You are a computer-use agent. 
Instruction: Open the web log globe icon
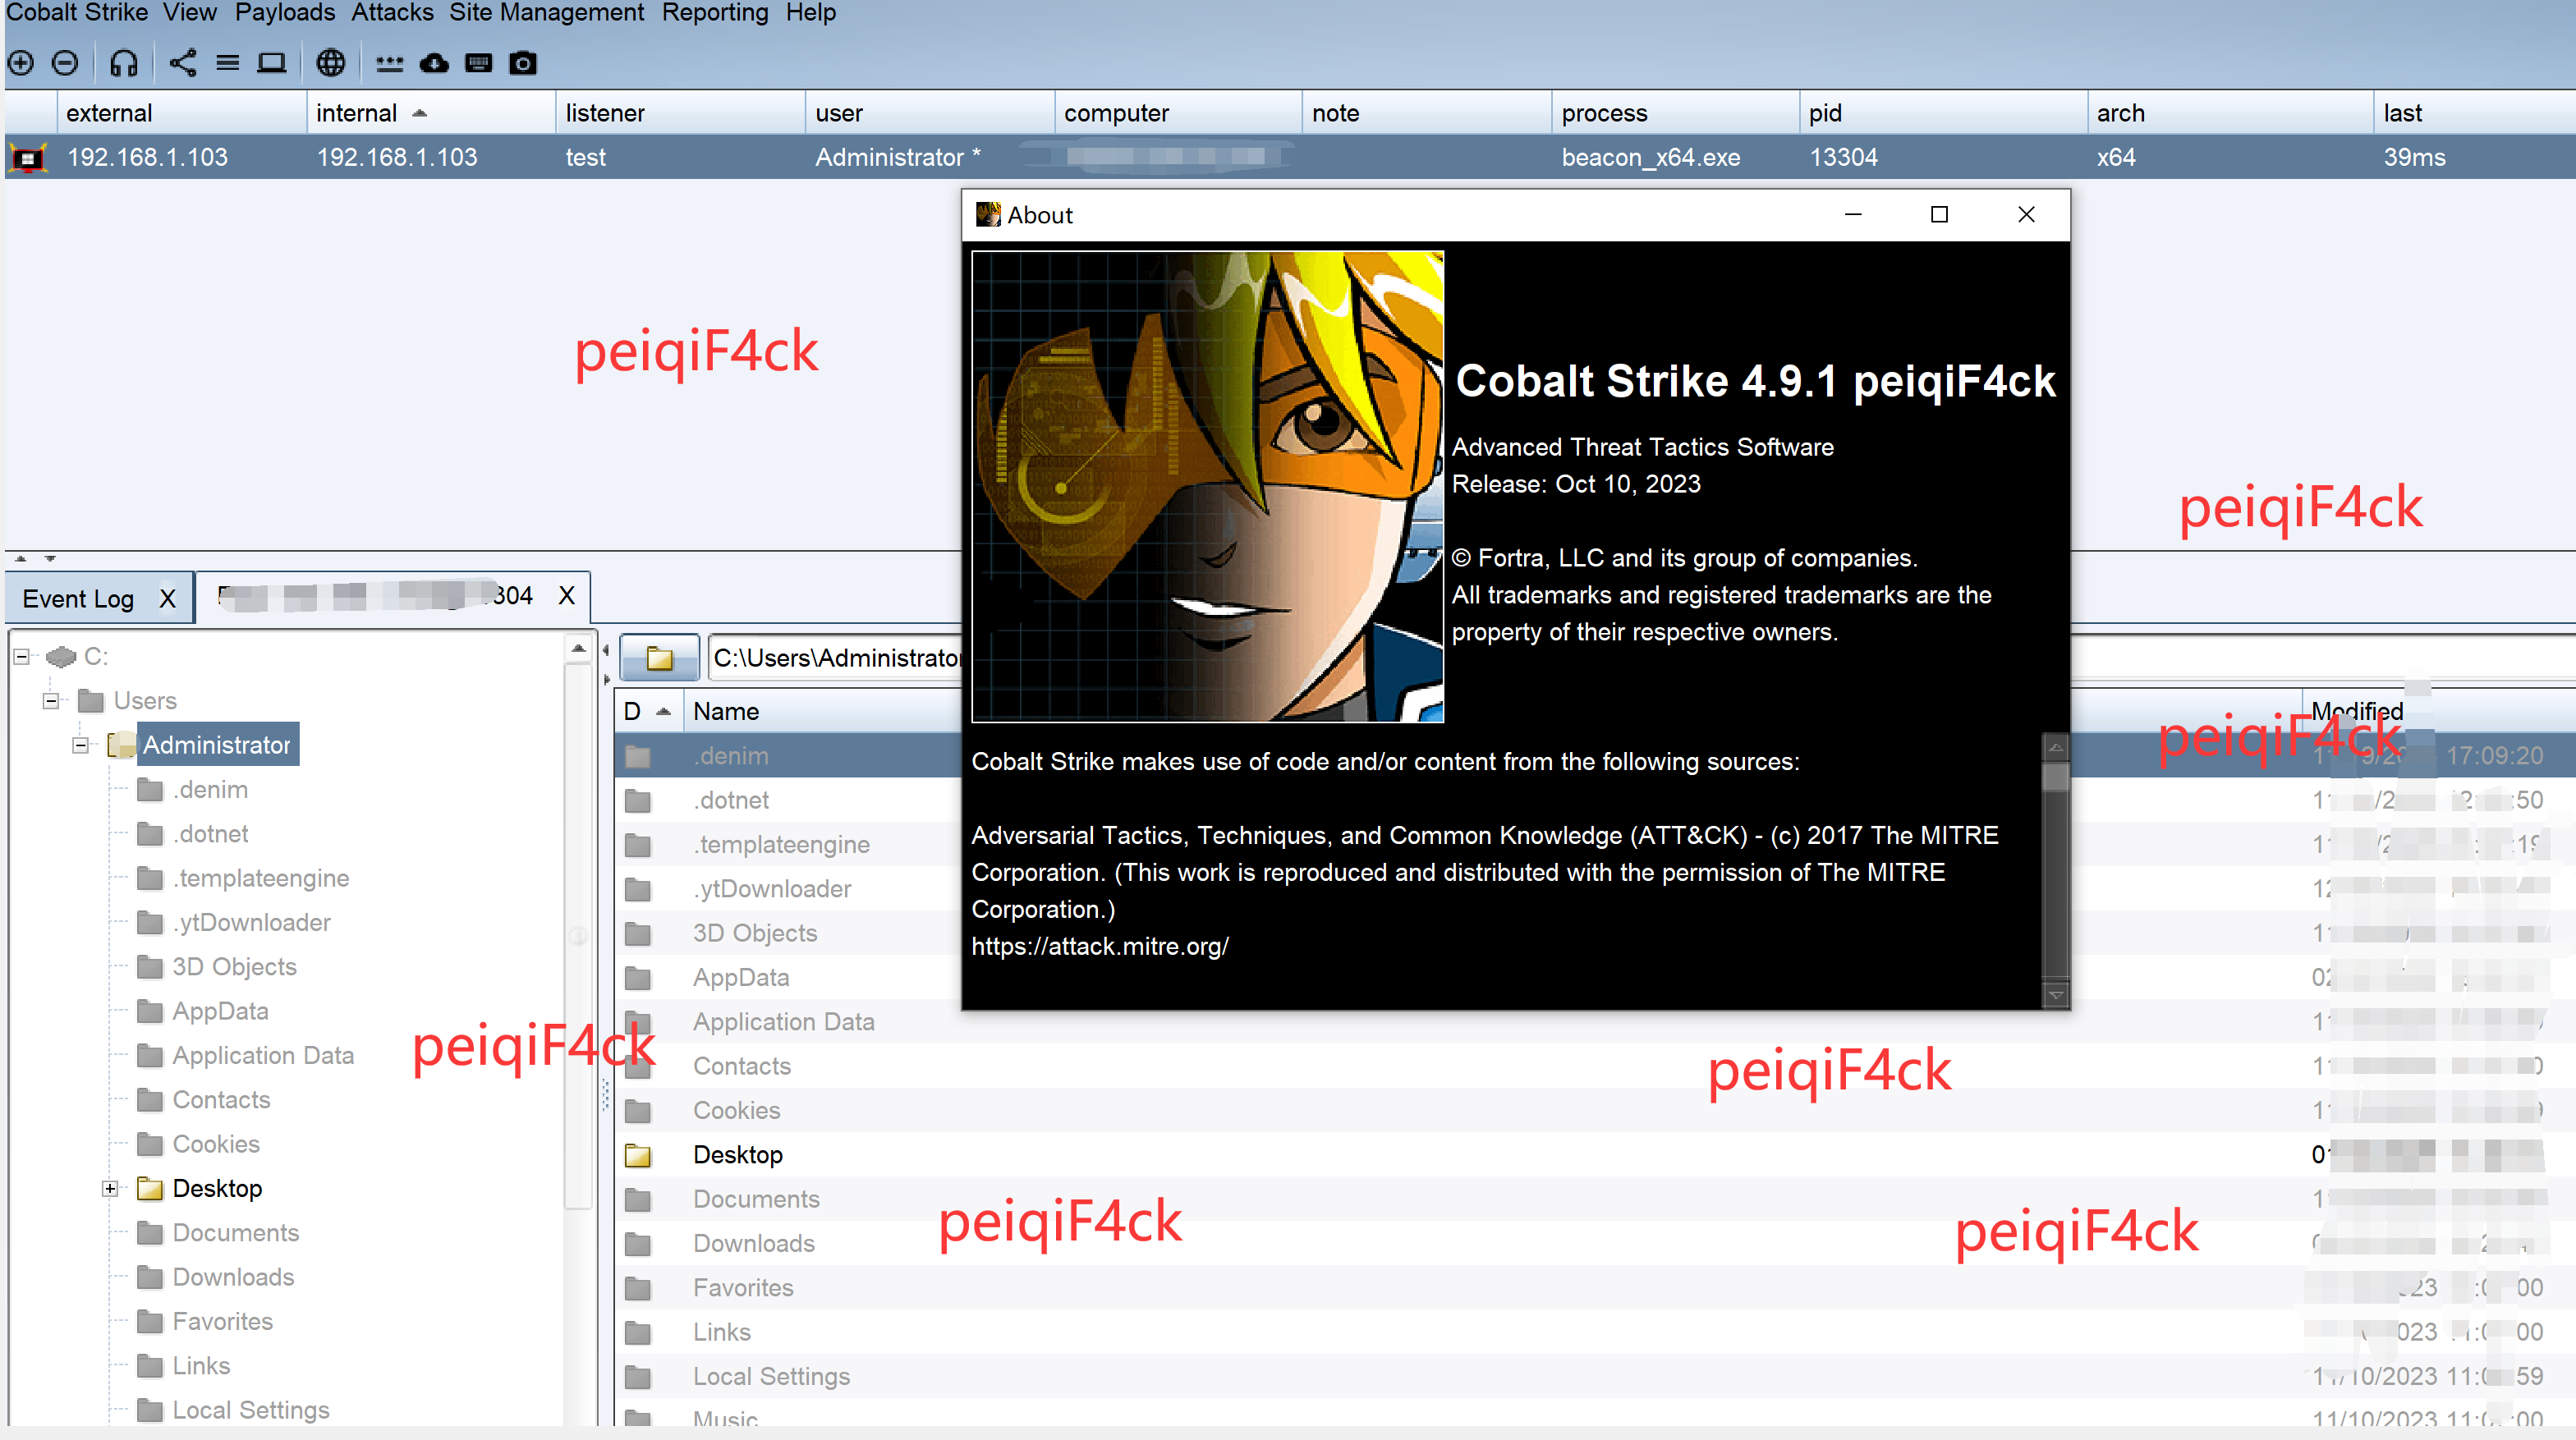click(x=331, y=63)
